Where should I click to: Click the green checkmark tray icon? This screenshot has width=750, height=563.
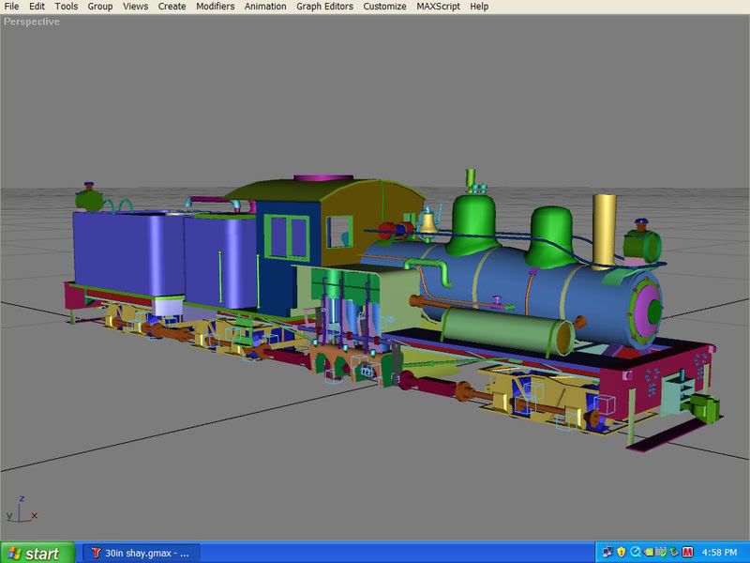pos(661,553)
